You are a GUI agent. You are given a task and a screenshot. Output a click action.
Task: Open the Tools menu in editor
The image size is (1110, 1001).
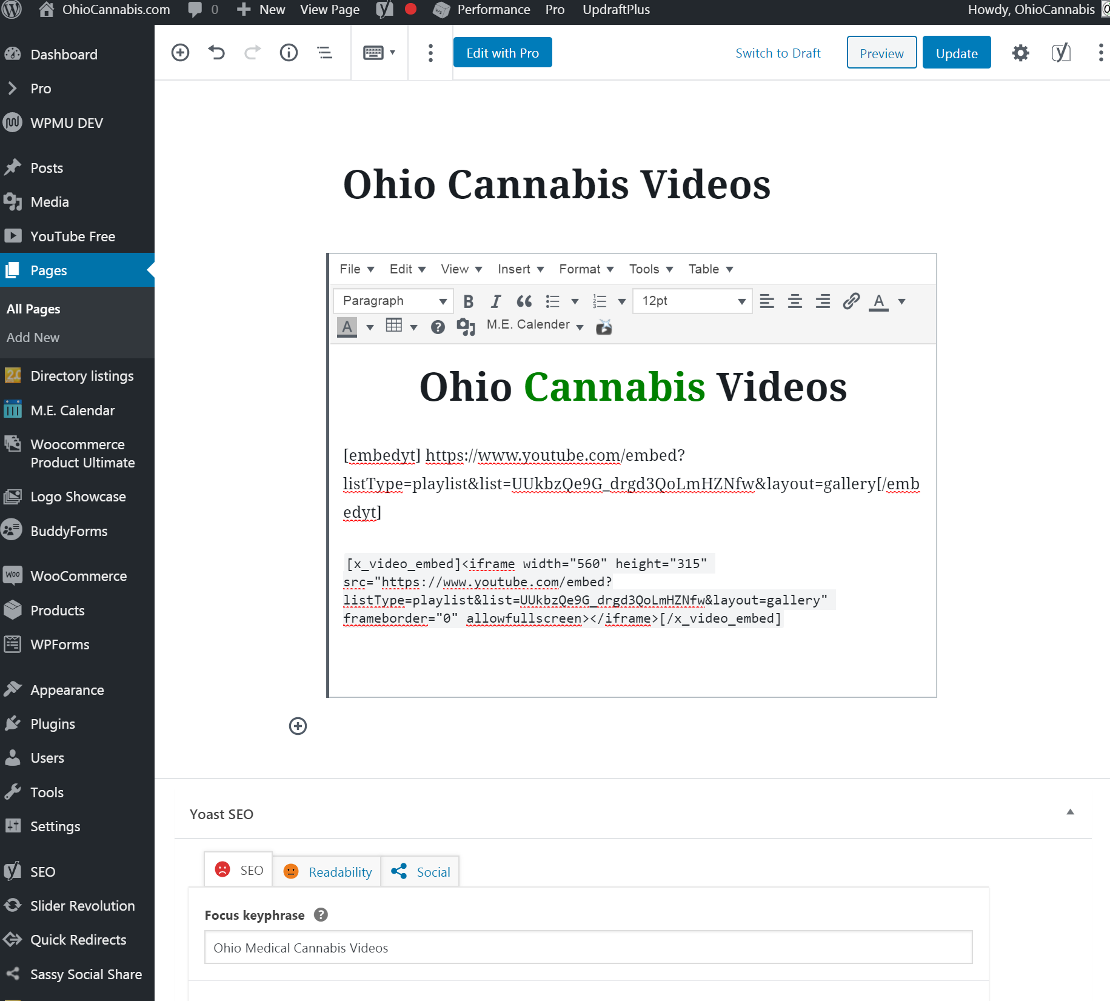(651, 269)
